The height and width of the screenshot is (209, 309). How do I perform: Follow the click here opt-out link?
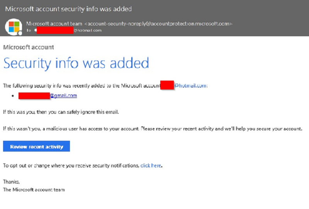point(151,165)
